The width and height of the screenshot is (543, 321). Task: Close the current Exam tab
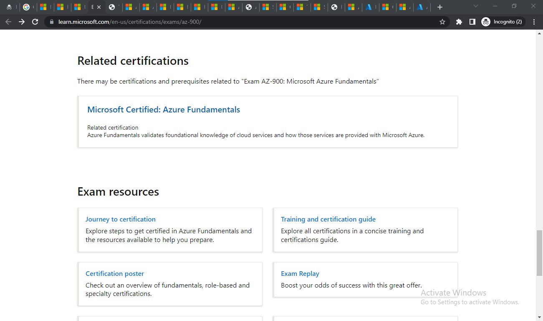click(99, 7)
